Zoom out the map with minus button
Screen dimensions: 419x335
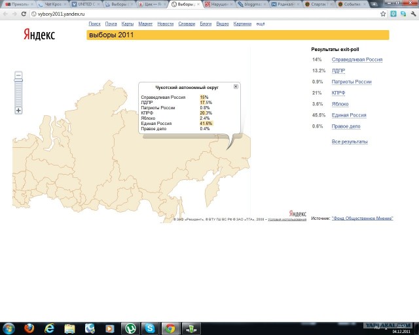[x=18, y=75]
